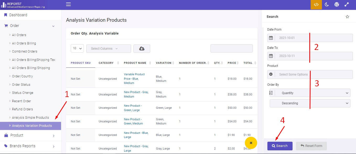Toggle sorting on the PRICE column

(237, 63)
